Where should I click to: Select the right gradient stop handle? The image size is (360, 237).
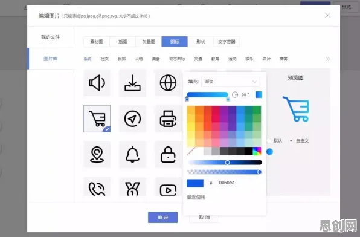(228, 99)
